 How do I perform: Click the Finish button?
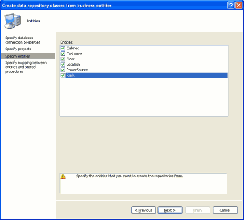click(x=197, y=210)
